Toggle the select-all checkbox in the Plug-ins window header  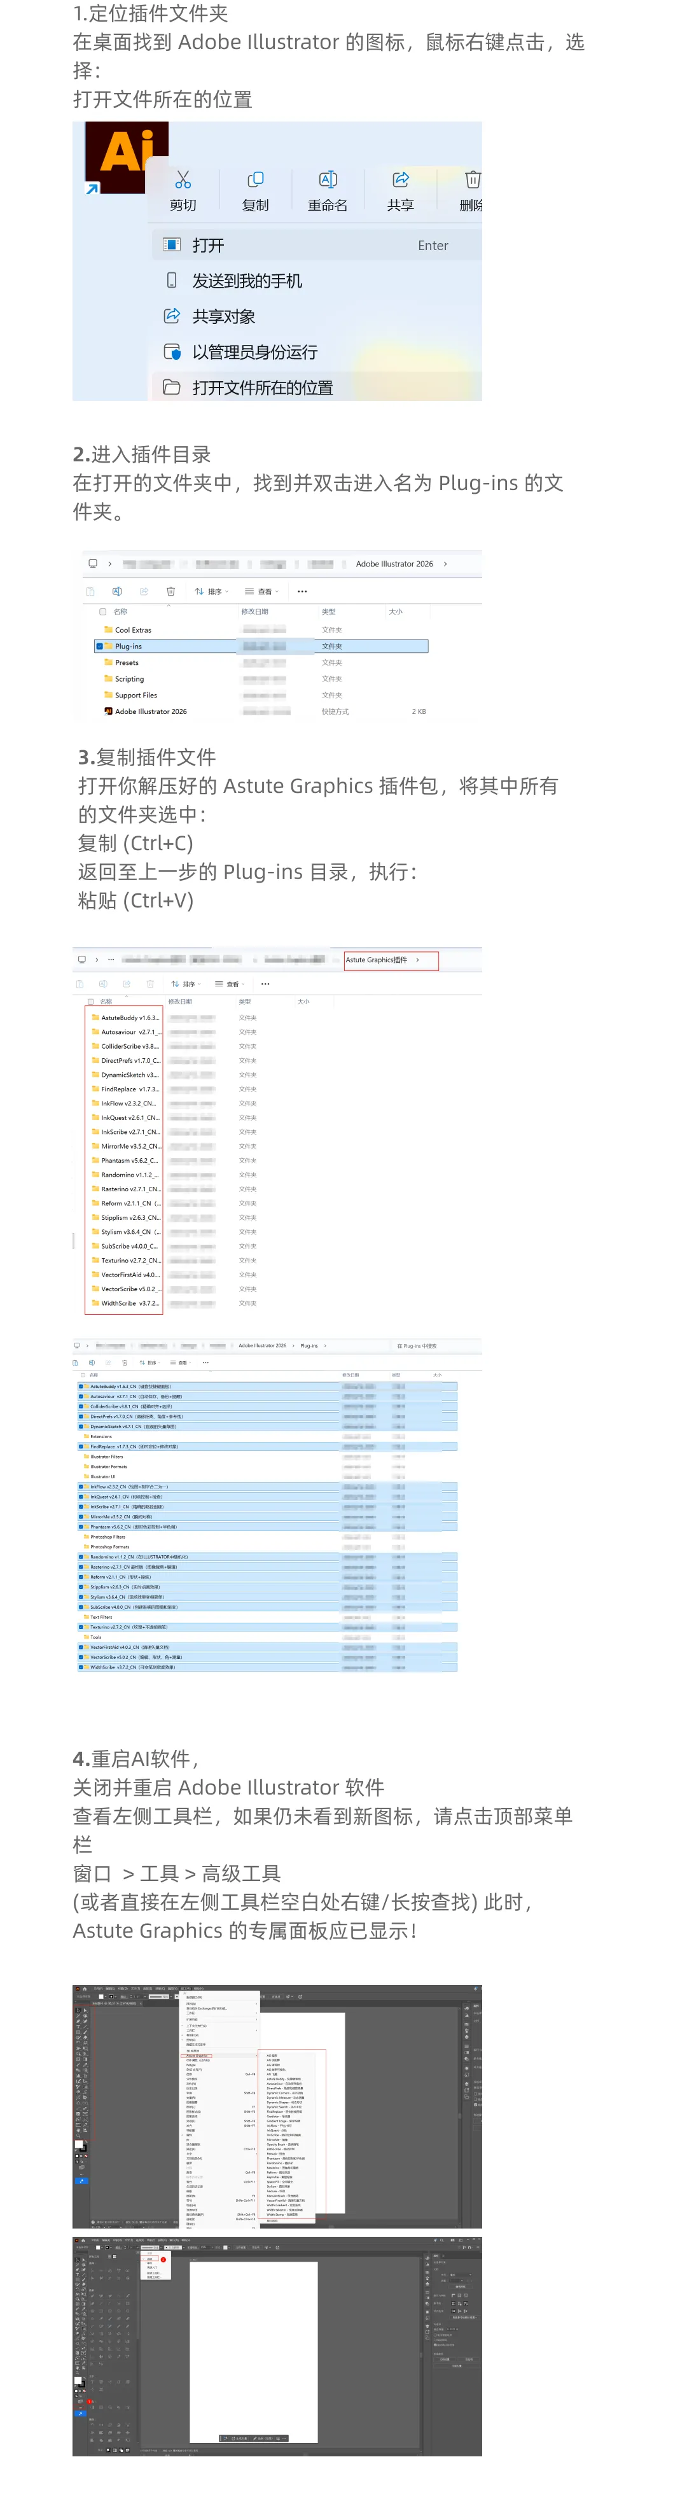click(x=82, y=1376)
